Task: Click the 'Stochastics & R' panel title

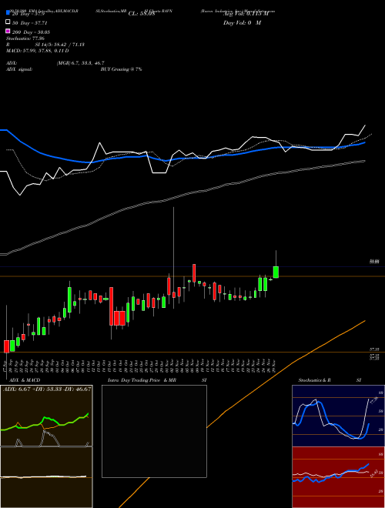Action: point(315,379)
